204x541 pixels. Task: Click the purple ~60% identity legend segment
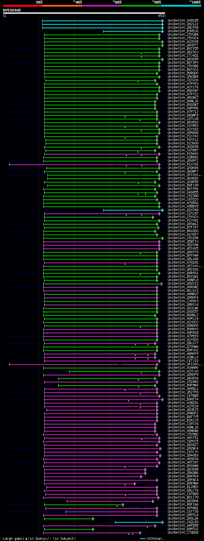[x=102, y=6]
